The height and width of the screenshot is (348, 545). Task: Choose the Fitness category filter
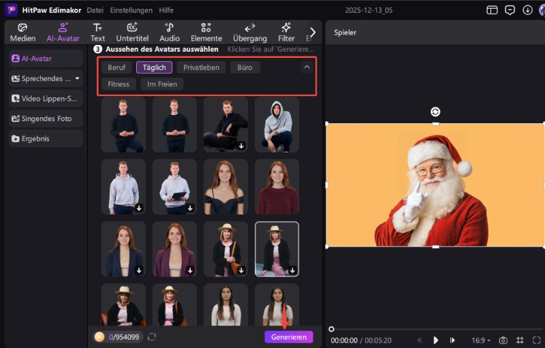118,84
